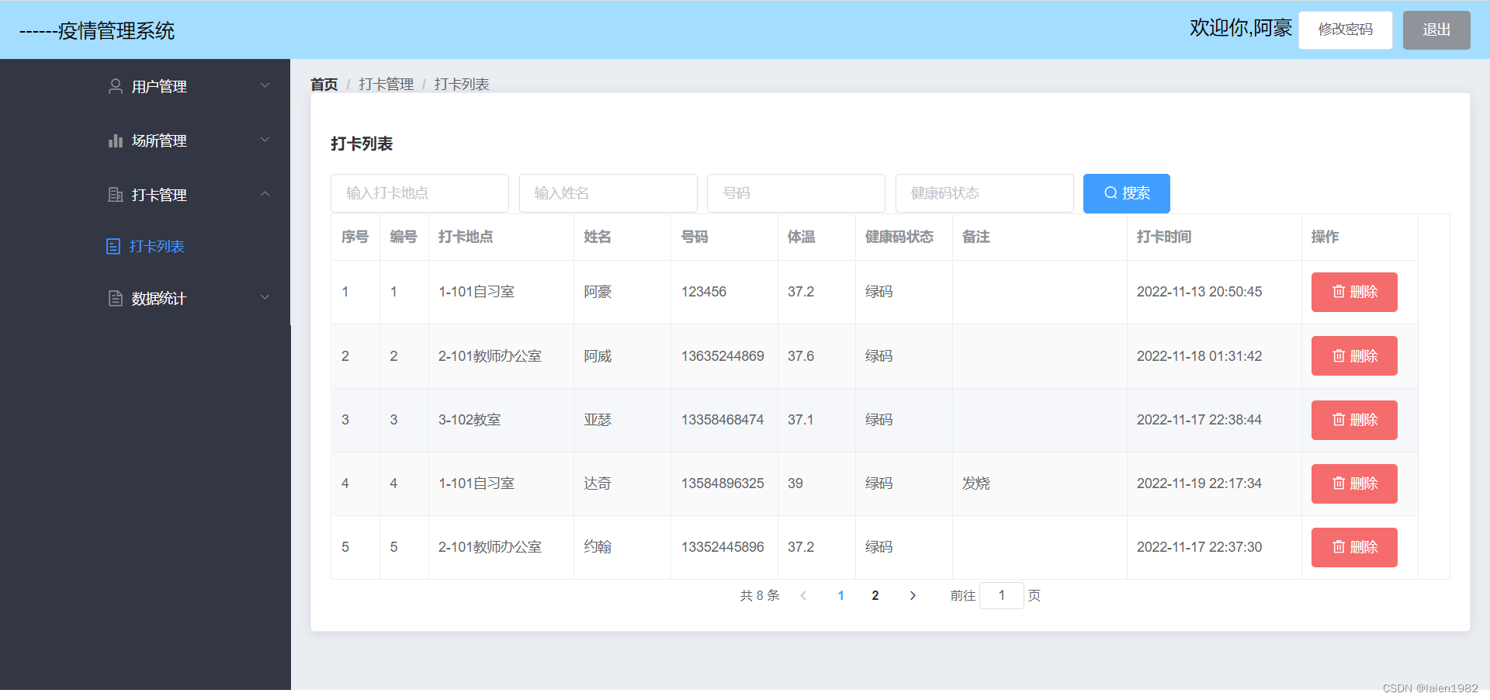1490x700 pixels.
Task: Select 打卡列表 submenu item
Action: [145, 246]
